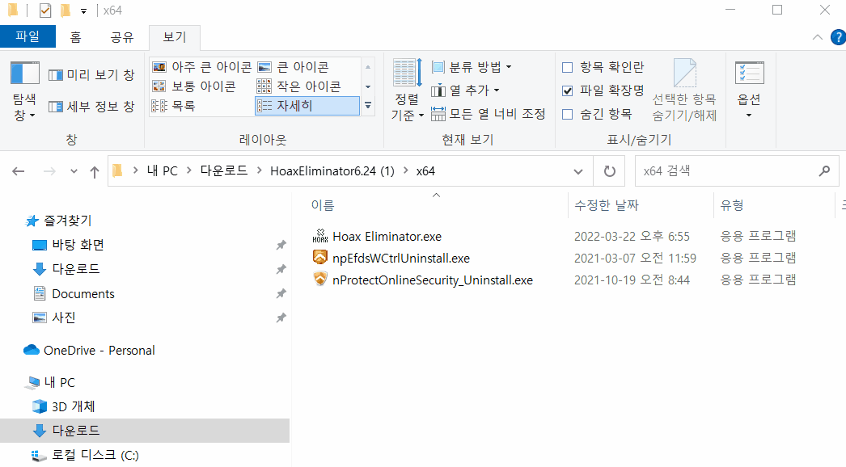This screenshot has height=467, width=846.
Task: Click 2022-03-22 오후 6:55 date cell
Action: (632, 237)
